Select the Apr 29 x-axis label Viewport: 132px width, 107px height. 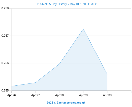[83, 95]
